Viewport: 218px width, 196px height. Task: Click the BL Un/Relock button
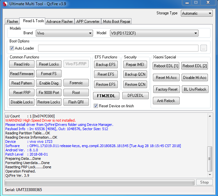tap(195, 89)
